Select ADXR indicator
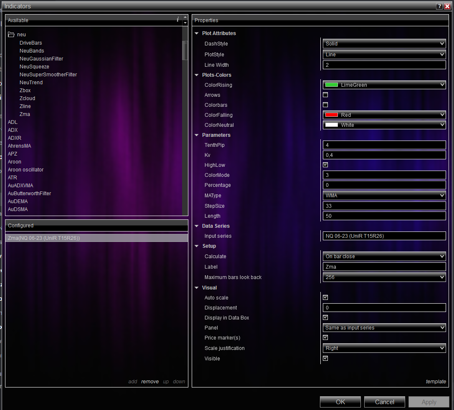The width and height of the screenshot is (454, 410). tap(15, 138)
